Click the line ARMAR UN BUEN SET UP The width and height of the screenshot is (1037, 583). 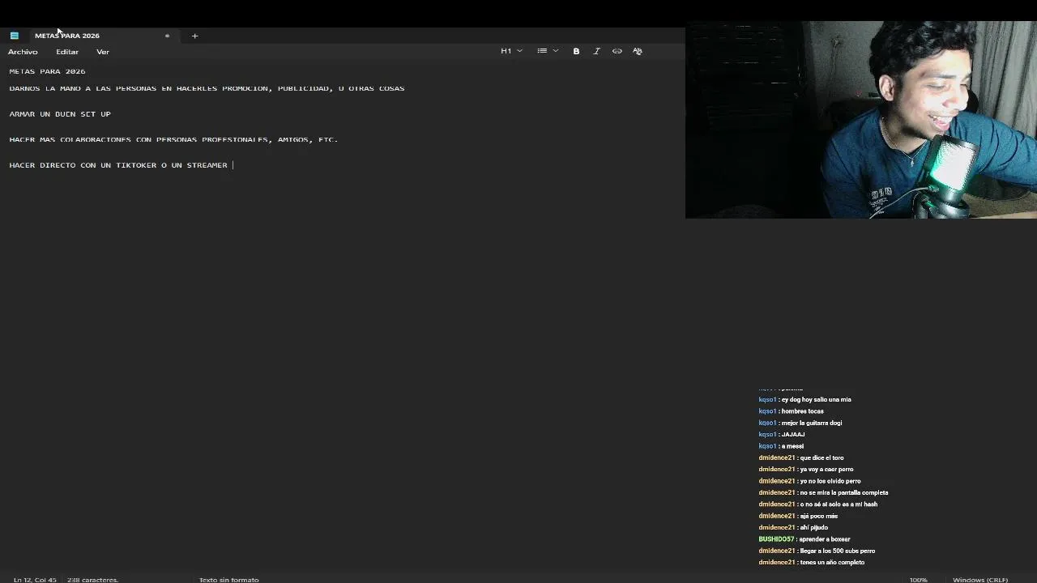click(x=60, y=114)
